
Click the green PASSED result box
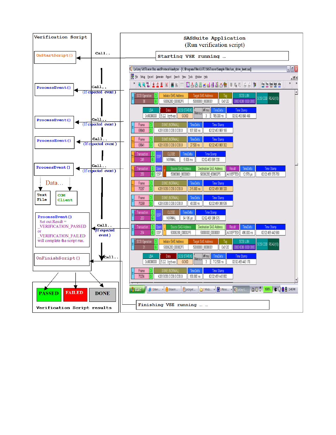tap(49, 295)
